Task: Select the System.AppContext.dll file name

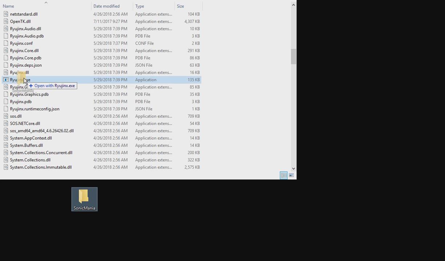Action: click(x=31, y=138)
